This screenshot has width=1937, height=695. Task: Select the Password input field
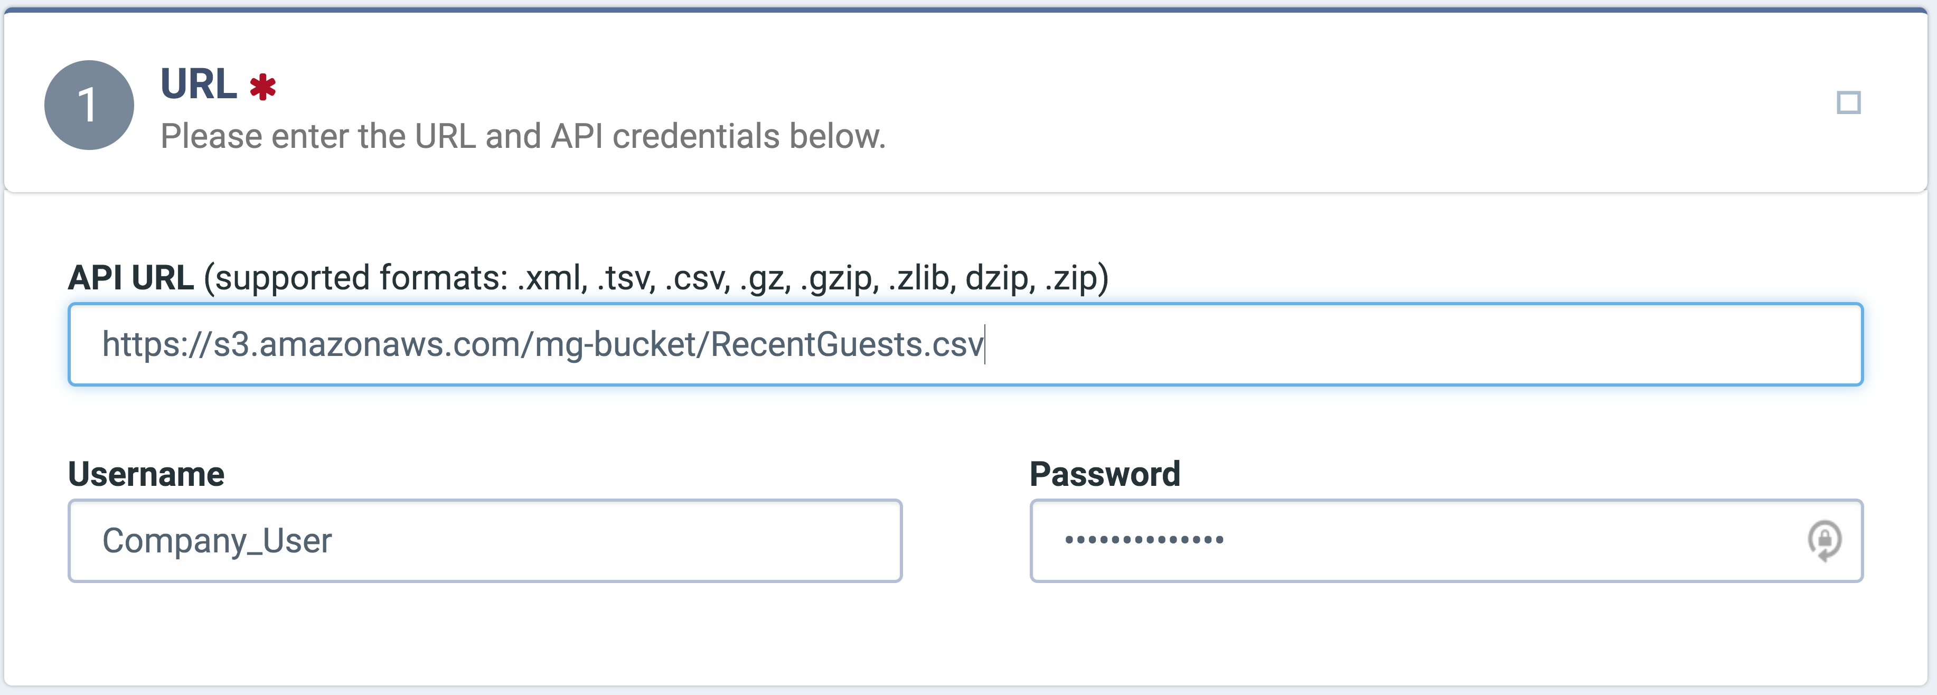(x=1446, y=541)
